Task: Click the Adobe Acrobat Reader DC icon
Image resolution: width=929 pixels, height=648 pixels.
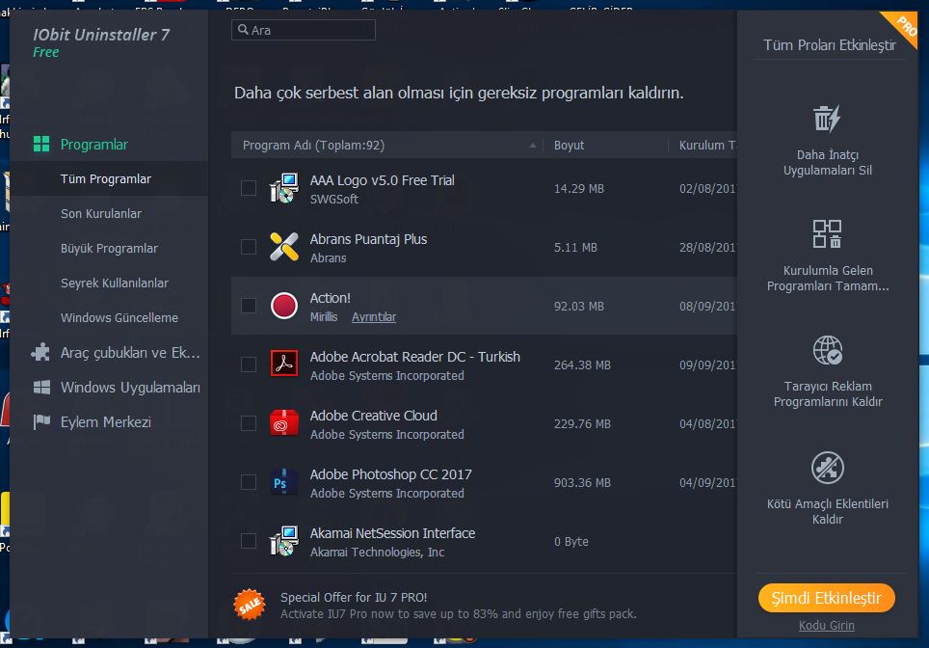Action: click(x=283, y=364)
